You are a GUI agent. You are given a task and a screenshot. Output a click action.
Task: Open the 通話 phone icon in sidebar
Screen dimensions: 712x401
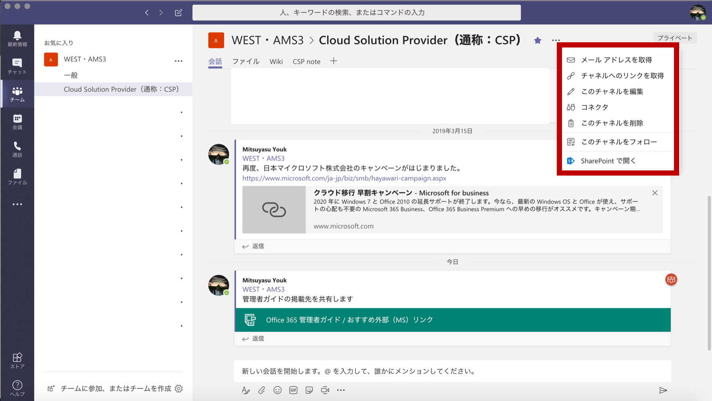[17, 149]
